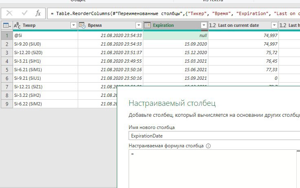Viewport: 300px width, 188px height.
Task: Select row number 1
Action: 7,35
